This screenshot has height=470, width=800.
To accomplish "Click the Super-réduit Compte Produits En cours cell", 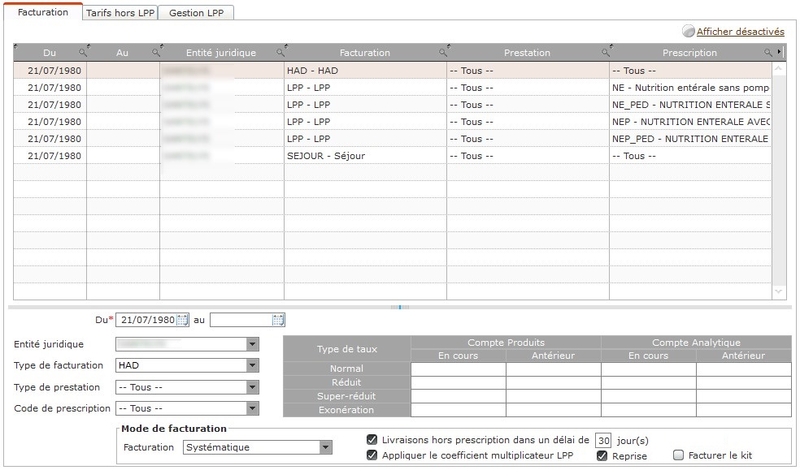I will (x=459, y=396).
